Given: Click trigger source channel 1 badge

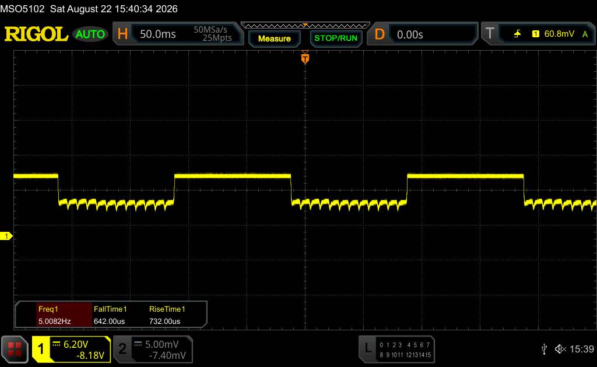Looking at the screenshot, I should 536,34.
